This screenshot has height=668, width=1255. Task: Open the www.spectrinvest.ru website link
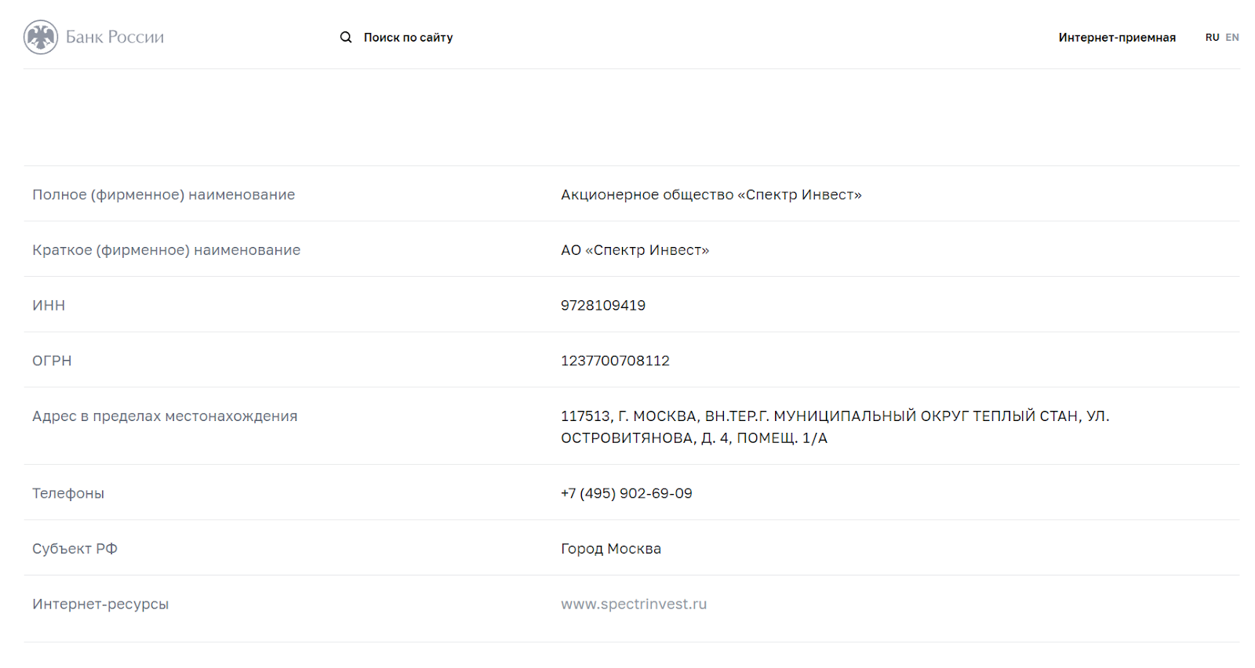(x=634, y=604)
